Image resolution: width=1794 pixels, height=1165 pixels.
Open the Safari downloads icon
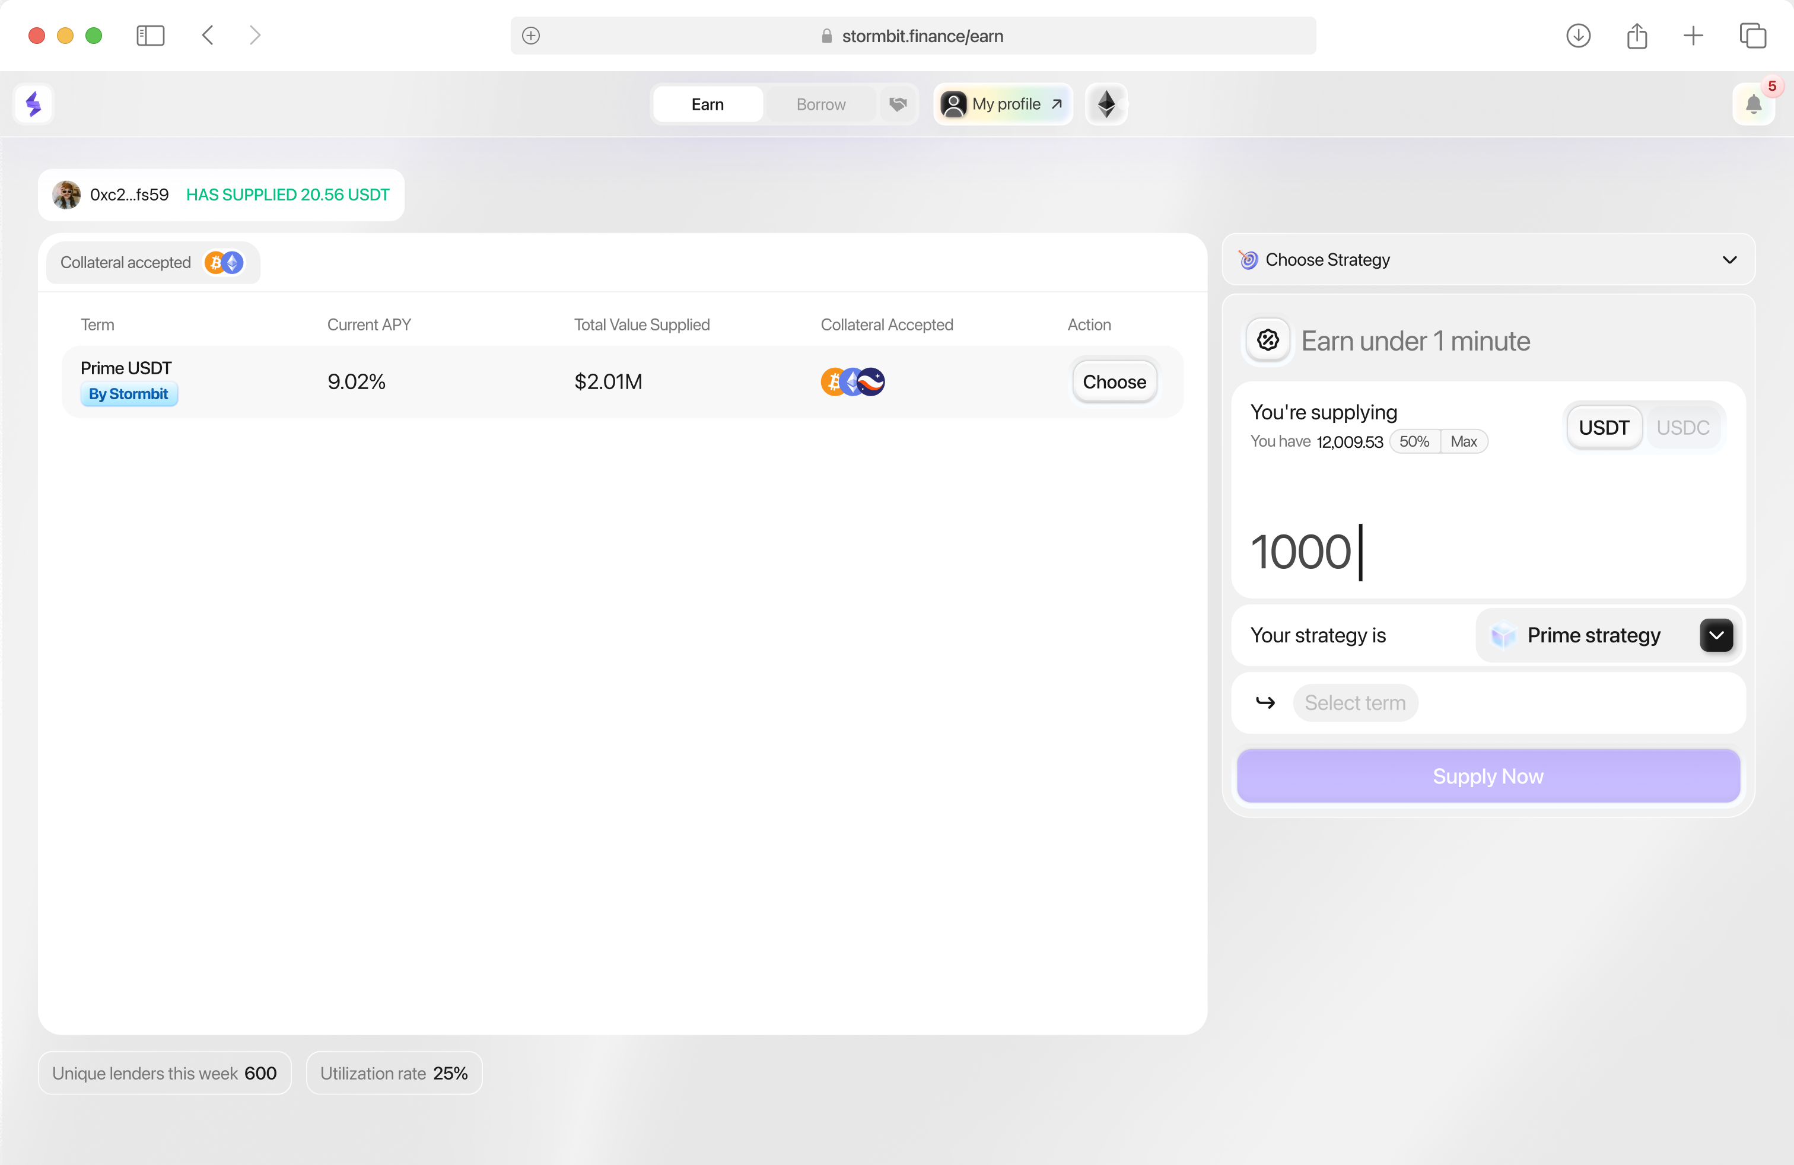pyautogui.click(x=1577, y=36)
